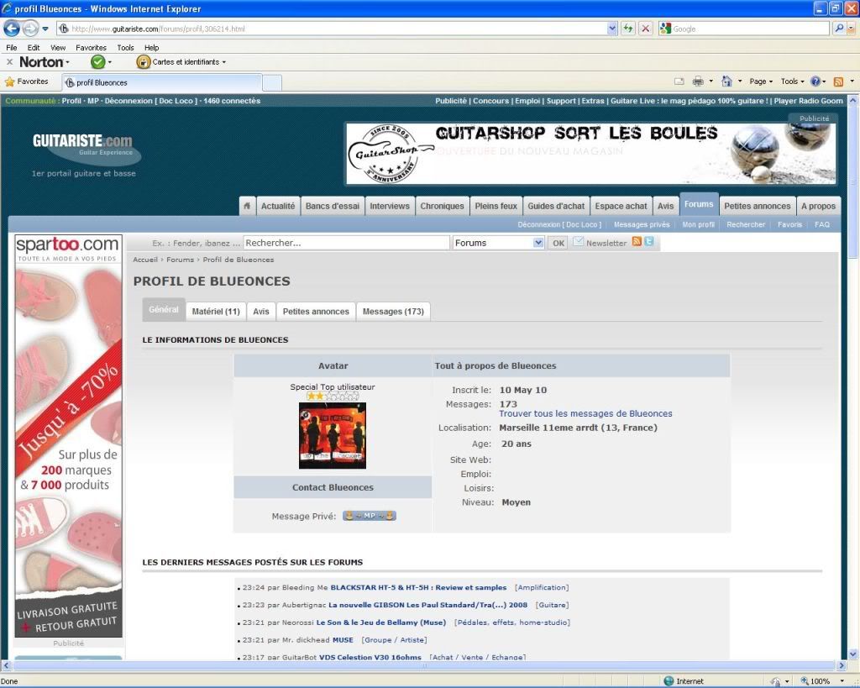Click the Stop loading button

(645, 29)
